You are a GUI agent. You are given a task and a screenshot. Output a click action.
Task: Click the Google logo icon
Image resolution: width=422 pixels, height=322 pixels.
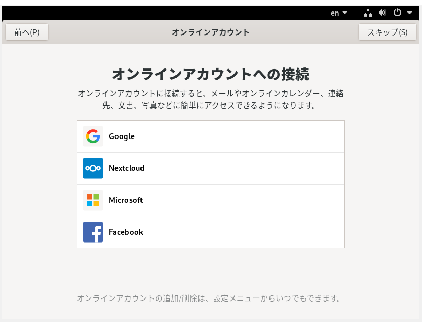point(93,136)
